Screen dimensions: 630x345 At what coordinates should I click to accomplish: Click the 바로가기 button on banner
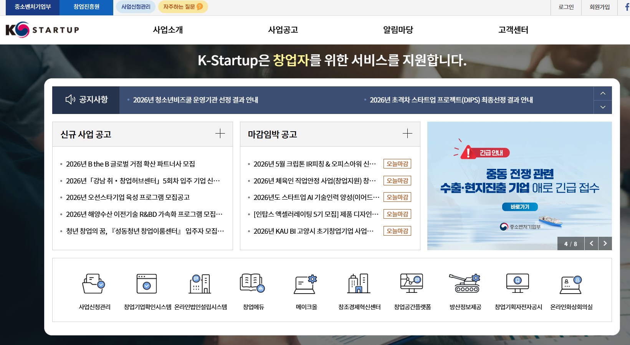tap(520, 207)
